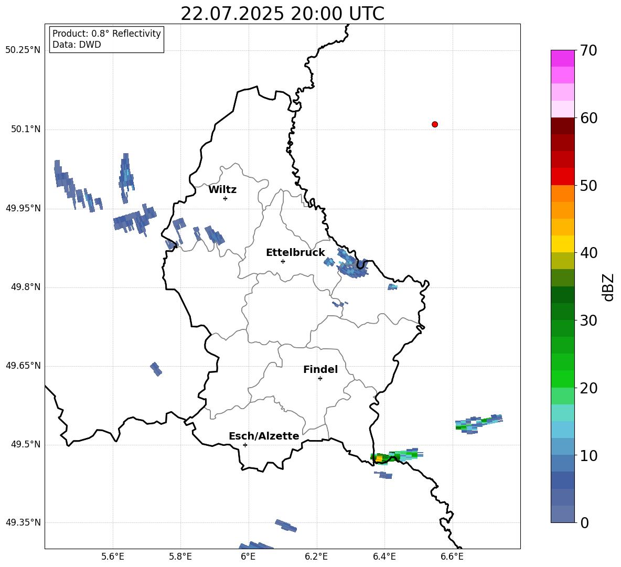621x567 pixels.
Task: Click the 49.65°N latitude label
Action: (x=23, y=366)
